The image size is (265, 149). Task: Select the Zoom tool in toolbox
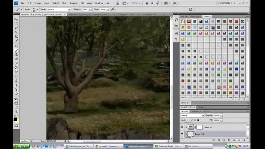(16, 112)
